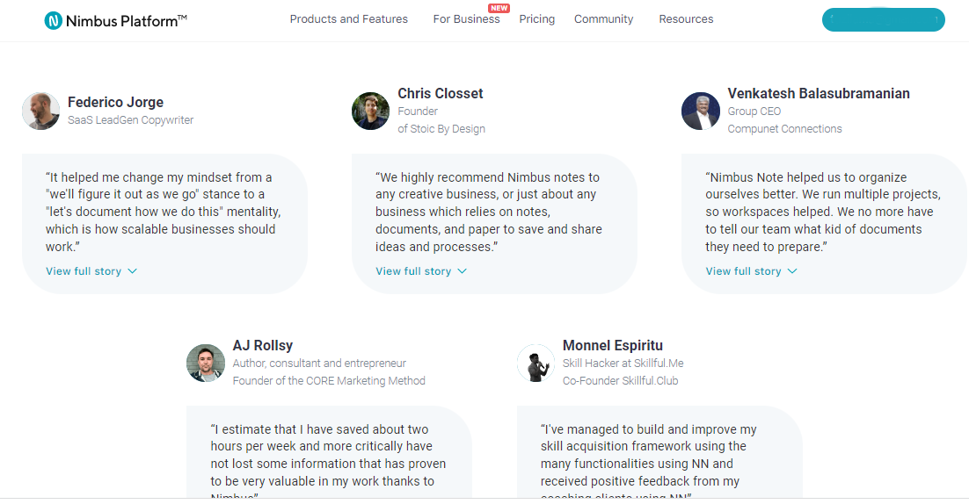View full story for Federico Jorge

(x=84, y=271)
